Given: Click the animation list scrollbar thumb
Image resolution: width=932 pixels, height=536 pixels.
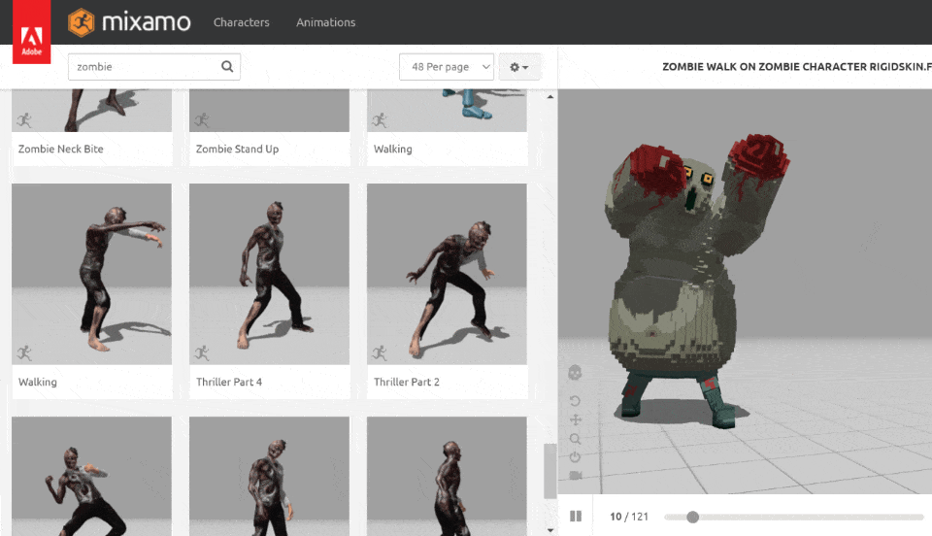Looking at the screenshot, I should (550, 471).
